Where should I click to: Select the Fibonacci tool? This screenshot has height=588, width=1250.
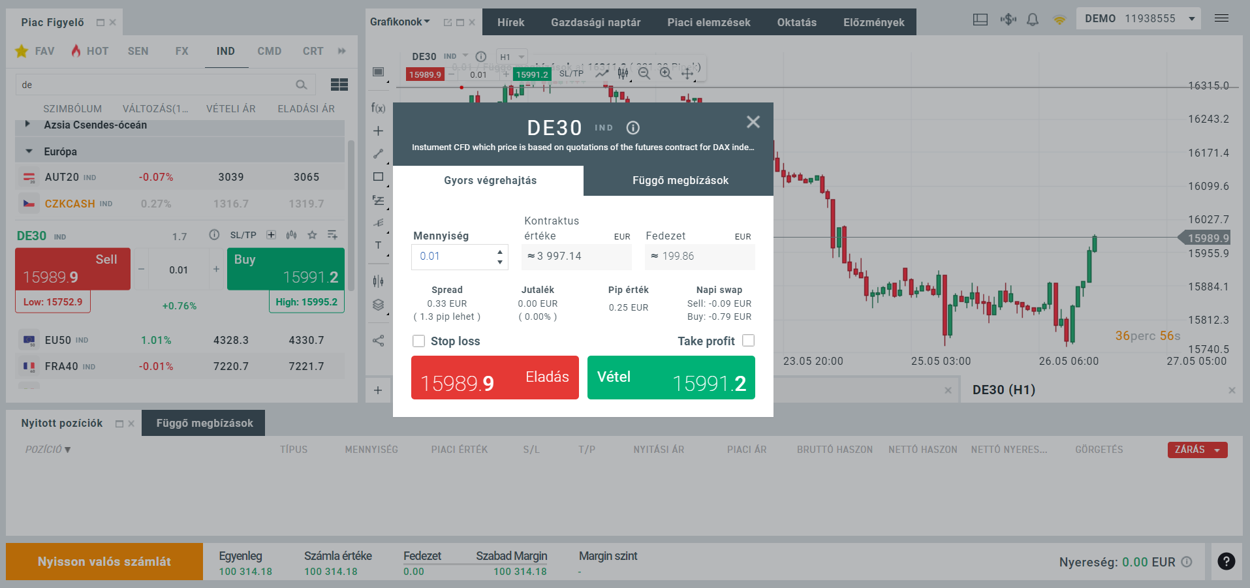(x=379, y=201)
